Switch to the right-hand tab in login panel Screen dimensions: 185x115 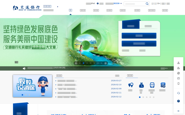[148, 26]
